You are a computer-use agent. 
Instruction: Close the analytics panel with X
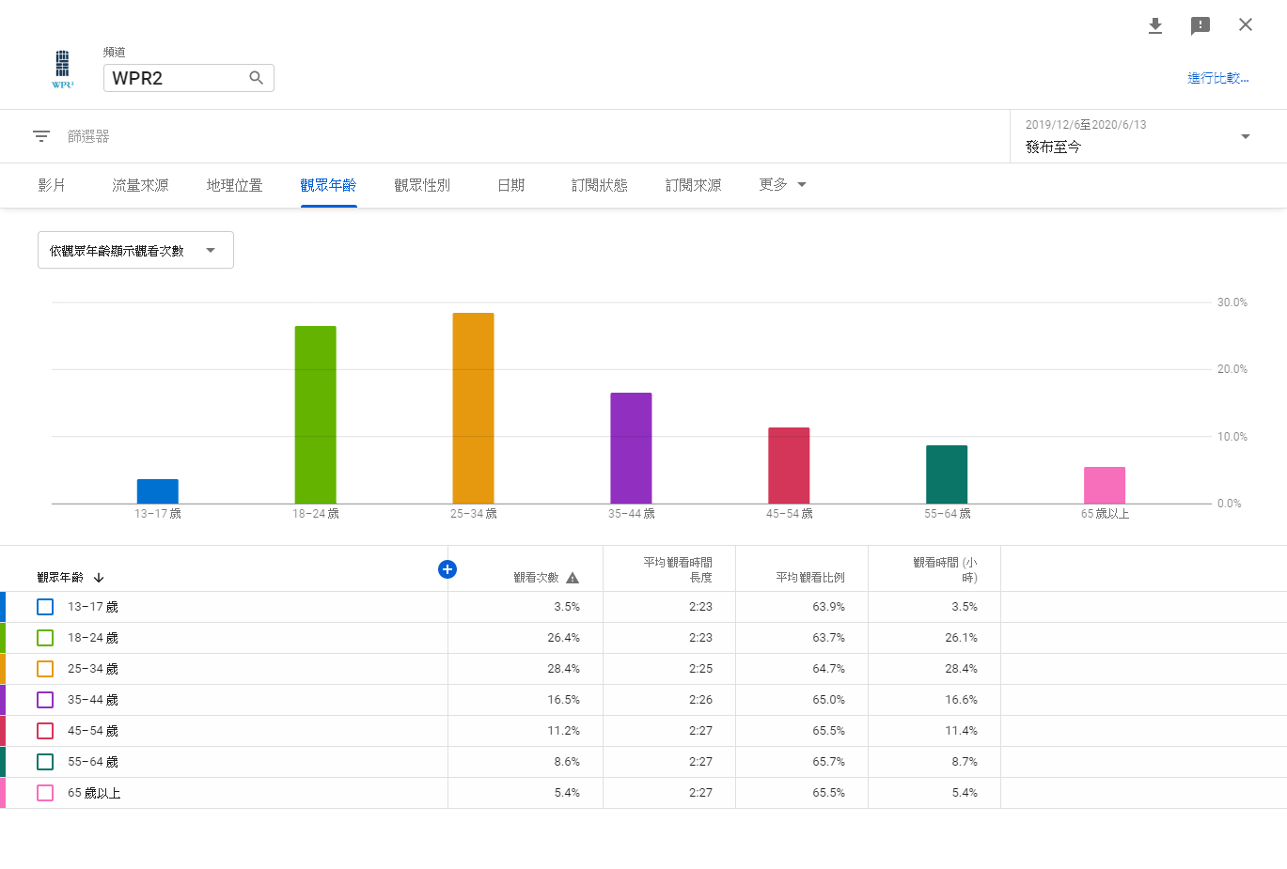click(1246, 24)
